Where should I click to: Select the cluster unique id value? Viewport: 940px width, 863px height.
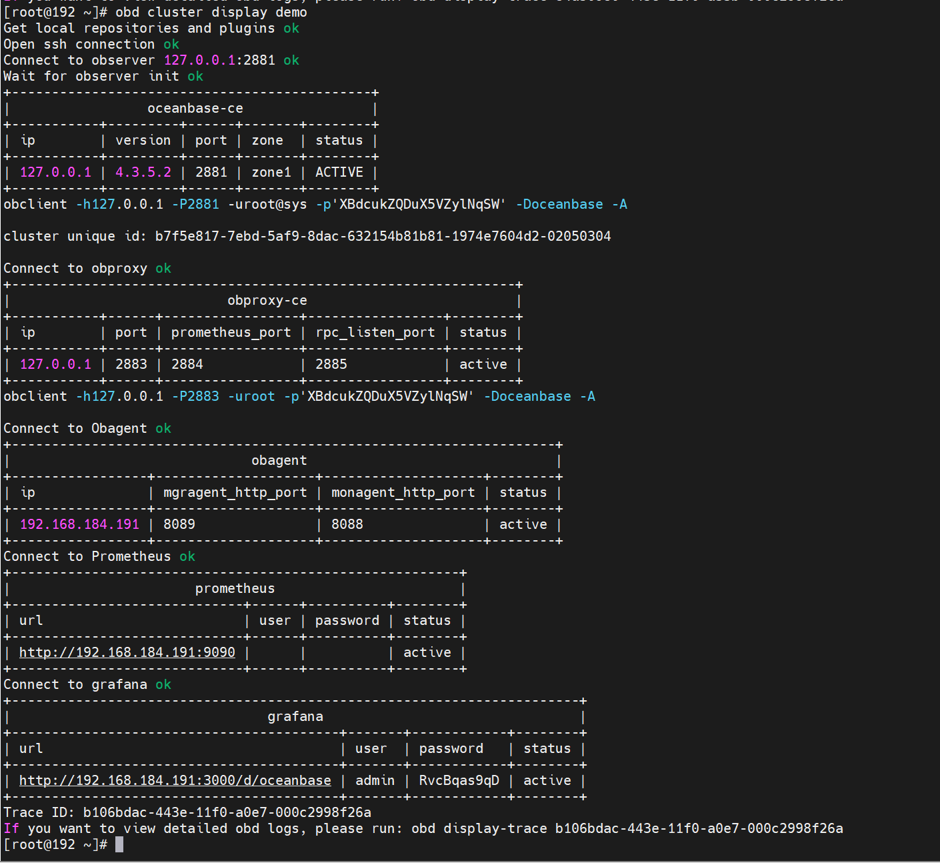[x=383, y=236]
